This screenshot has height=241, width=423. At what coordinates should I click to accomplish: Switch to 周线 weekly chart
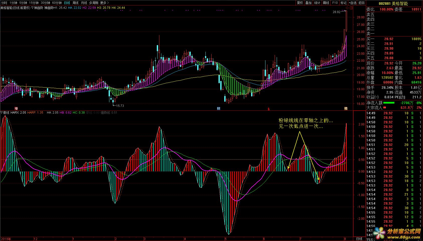pyautogui.click(x=76, y=3)
